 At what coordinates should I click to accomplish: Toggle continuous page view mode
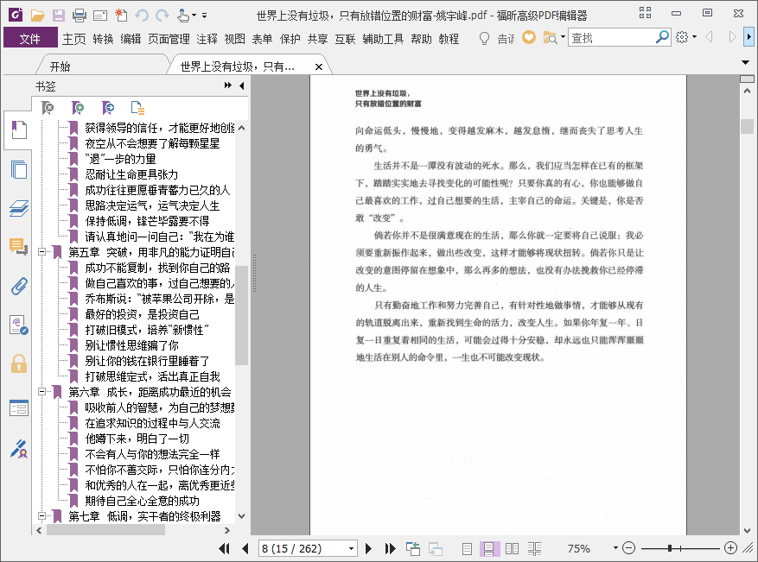488,548
